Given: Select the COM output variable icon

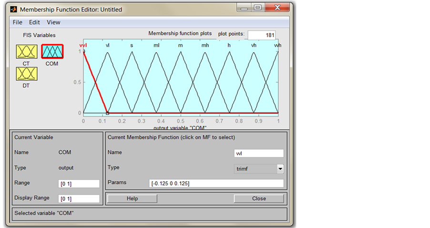Looking at the screenshot, I should [52, 52].
